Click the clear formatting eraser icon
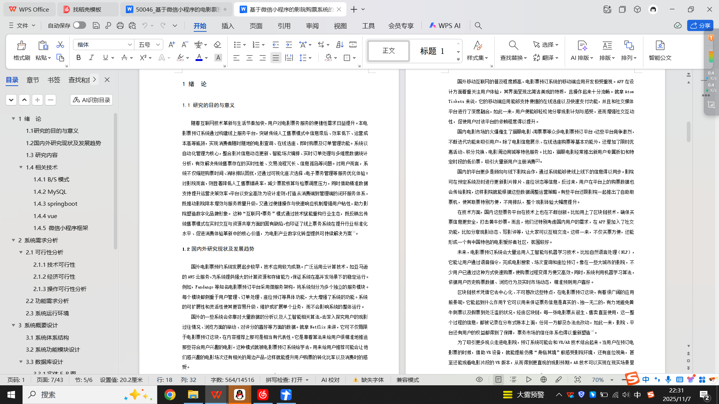Viewport: 719px width, 404px height. pyautogui.click(x=217, y=45)
